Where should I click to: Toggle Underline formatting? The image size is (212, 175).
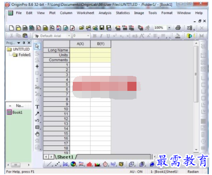point(108,36)
